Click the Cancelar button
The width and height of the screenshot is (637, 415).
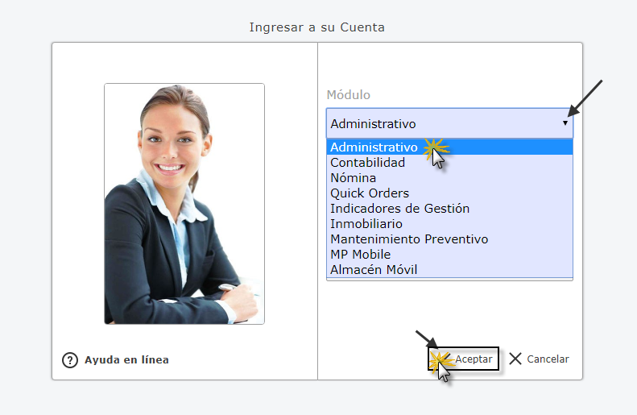click(x=539, y=359)
